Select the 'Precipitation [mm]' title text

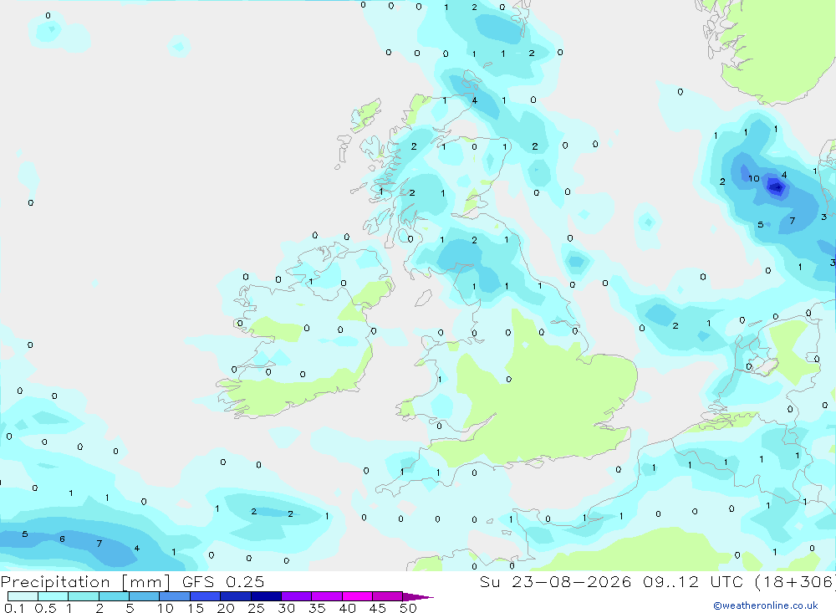pyautogui.click(x=85, y=582)
